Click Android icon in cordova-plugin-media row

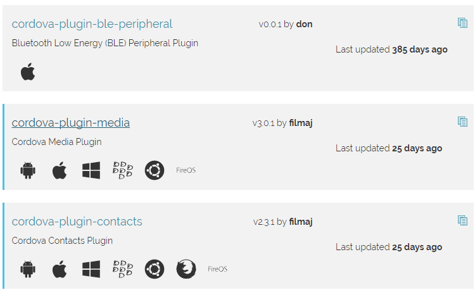28,170
